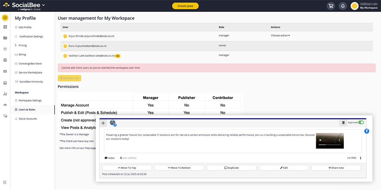Click the Duplicate post button

232,168
